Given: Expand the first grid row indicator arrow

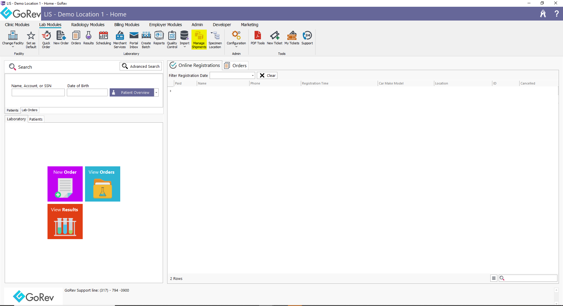Looking at the screenshot, I should pos(170,91).
